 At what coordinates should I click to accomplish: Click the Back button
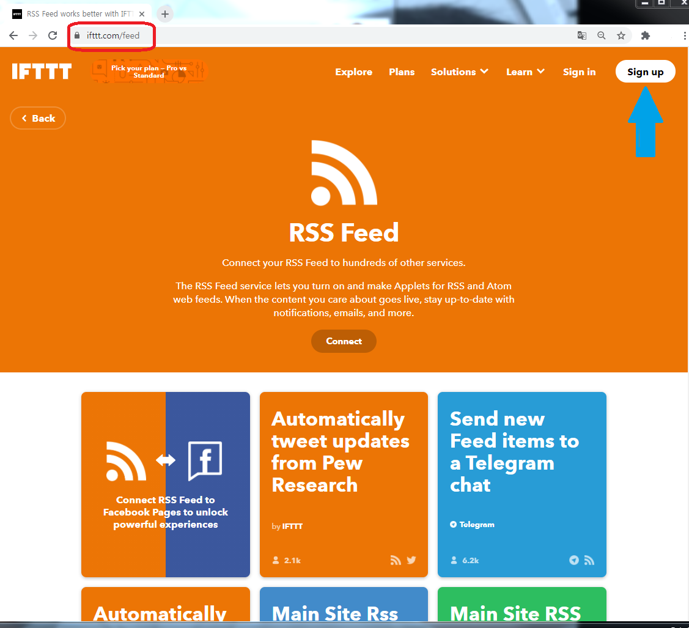tap(38, 118)
